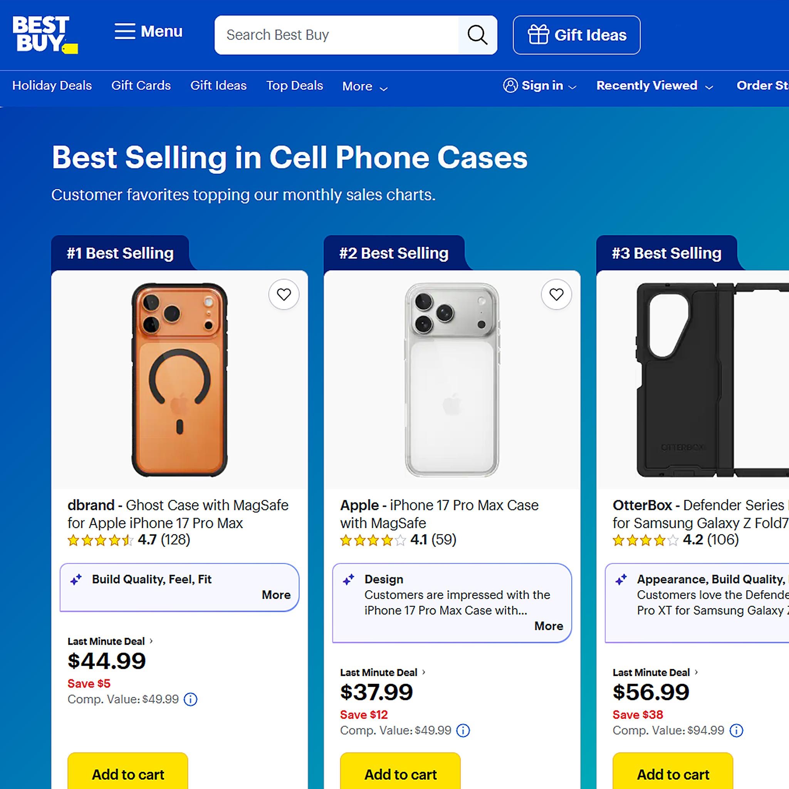Click info icon beside $94.99 comp value
Viewport: 789px width, 789px height.
(736, 730)
